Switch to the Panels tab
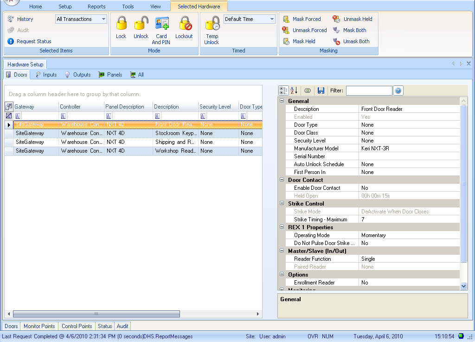The width and height of the screenshot is (475, 342). (x=110, y=75)
